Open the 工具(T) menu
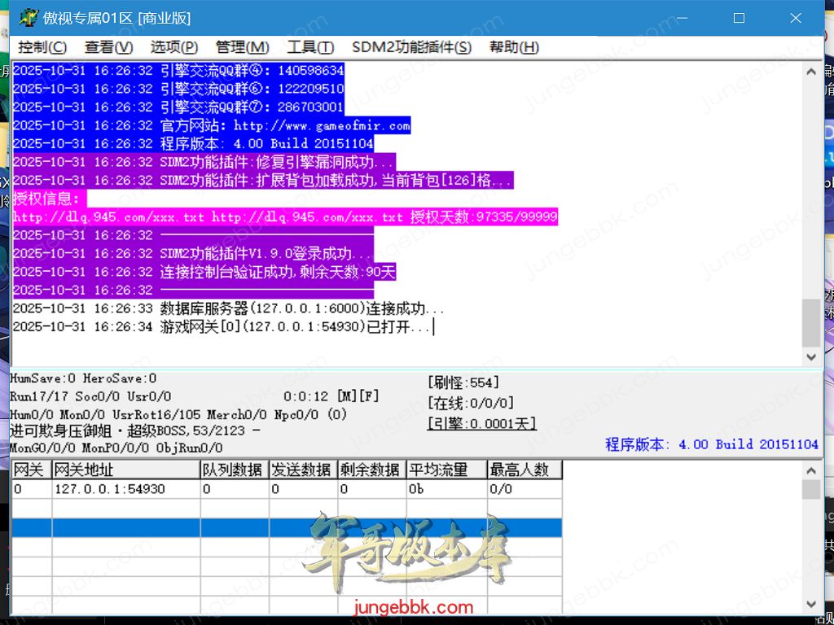 pos(310,47)
